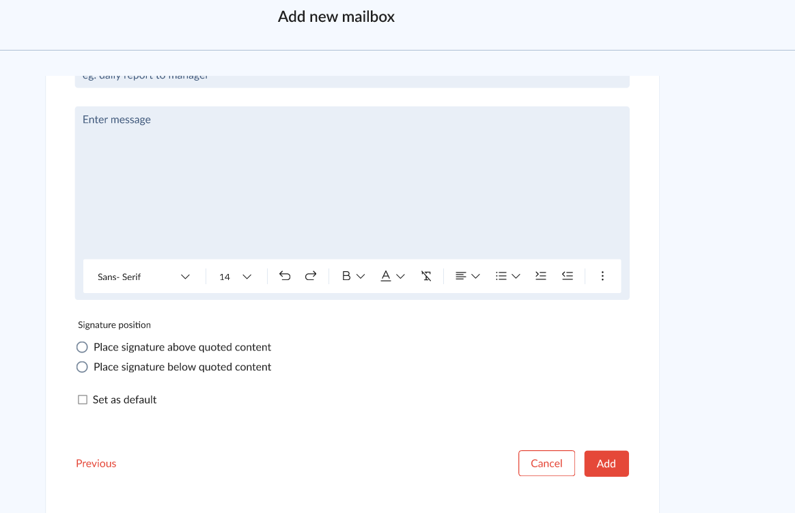Image resolution: width=795 pixels, height=513 pixels.
Task: Select Place signature below quoted content
Action: click(x=83, y=367)
